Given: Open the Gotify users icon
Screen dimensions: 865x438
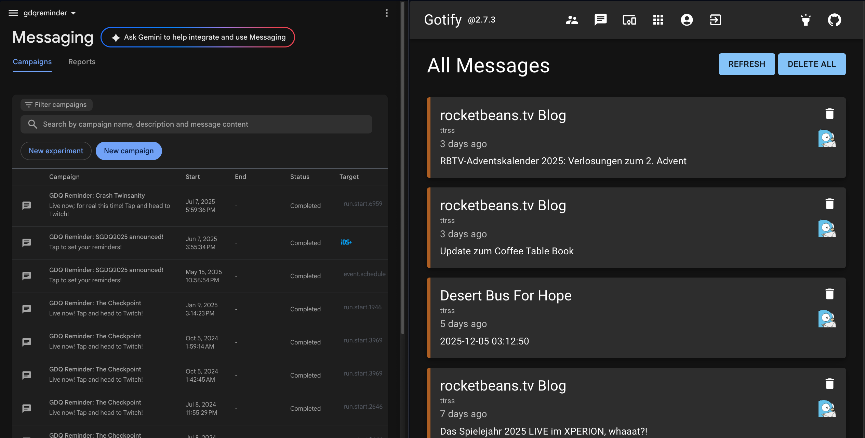Looking at the screenshot, I should (x=572, y=20).
